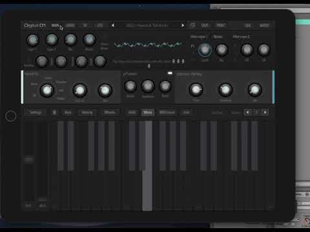This screenshot has width=310, height=232.
Task: Click the Layer 1 knob
Action: 32,40
